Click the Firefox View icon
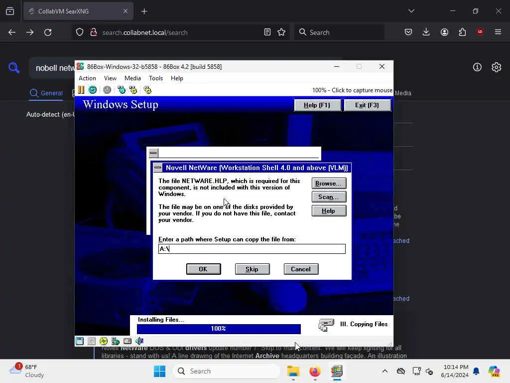Image resolution: width=510 pixels, height=383 pixels. 10,11
